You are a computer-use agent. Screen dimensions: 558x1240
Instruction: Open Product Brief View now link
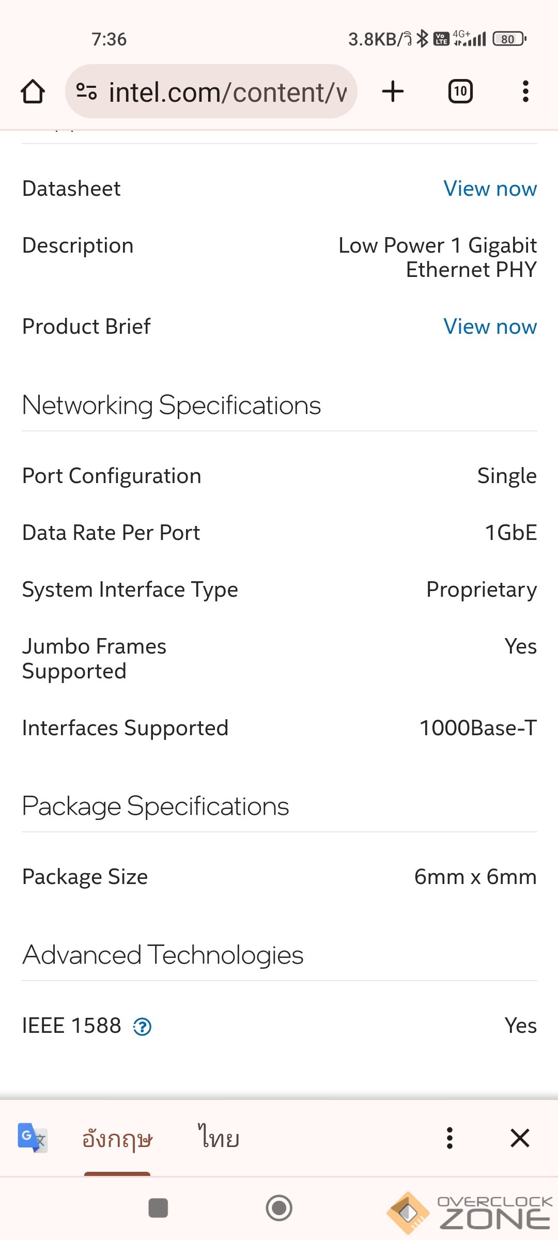pos(490,327)
